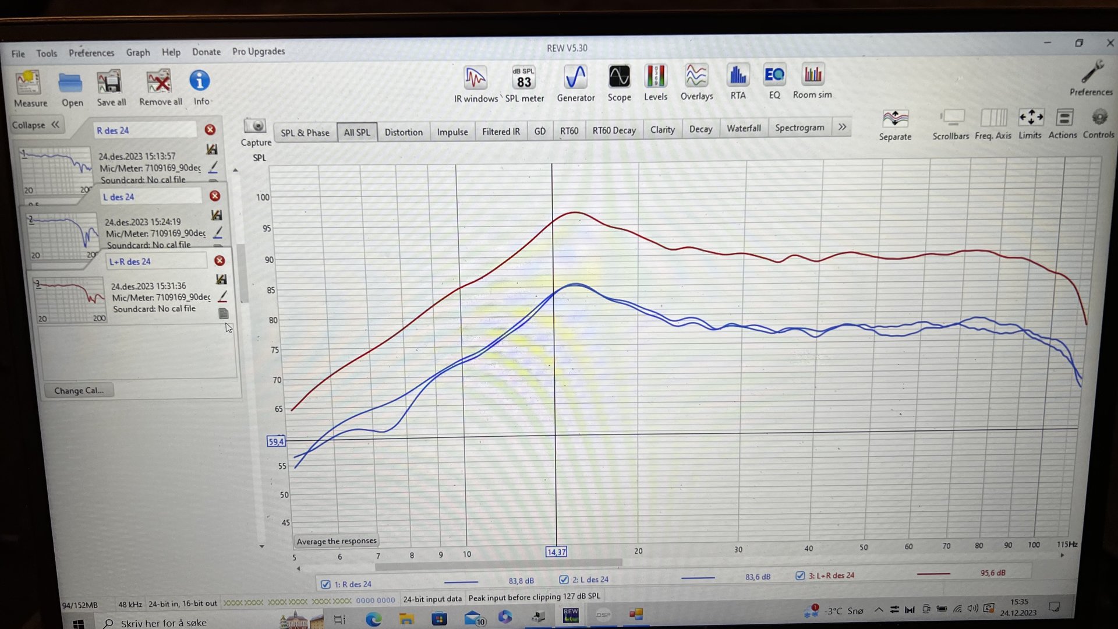
Task: Click the Change Cal... button
Action: tap(79, 390)
